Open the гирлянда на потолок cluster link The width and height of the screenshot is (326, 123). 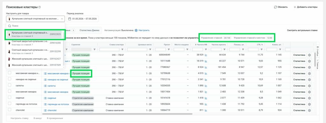click(x=58, y=104)
